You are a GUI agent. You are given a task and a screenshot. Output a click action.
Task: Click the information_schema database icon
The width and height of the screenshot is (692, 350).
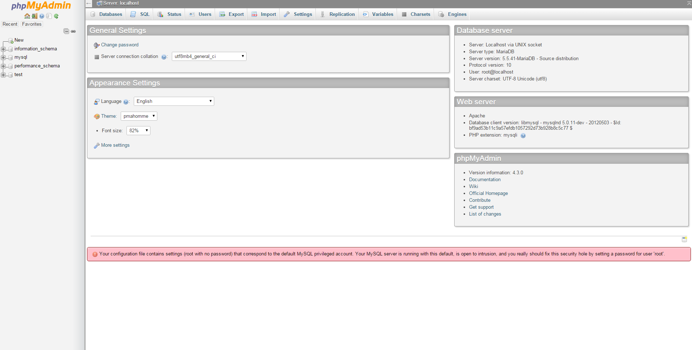point(11,49)
